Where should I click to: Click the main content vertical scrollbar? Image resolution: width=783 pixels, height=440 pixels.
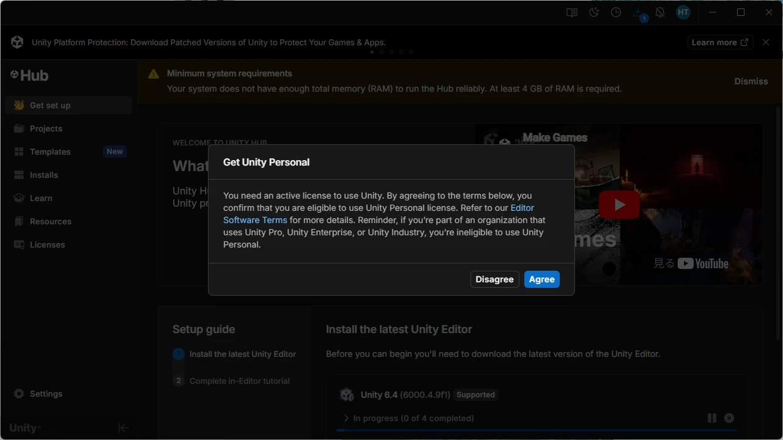pyautogui.click(x=777, y=223)
